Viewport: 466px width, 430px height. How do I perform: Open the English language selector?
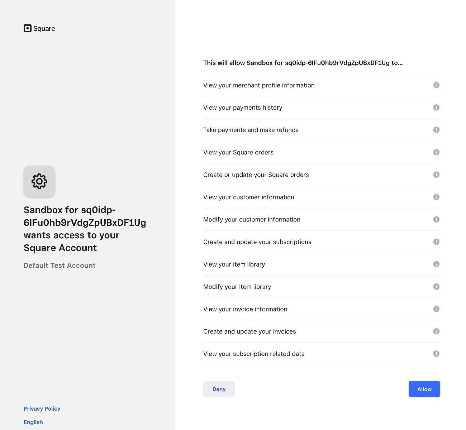pyautogui.click(x=33, y=422)
